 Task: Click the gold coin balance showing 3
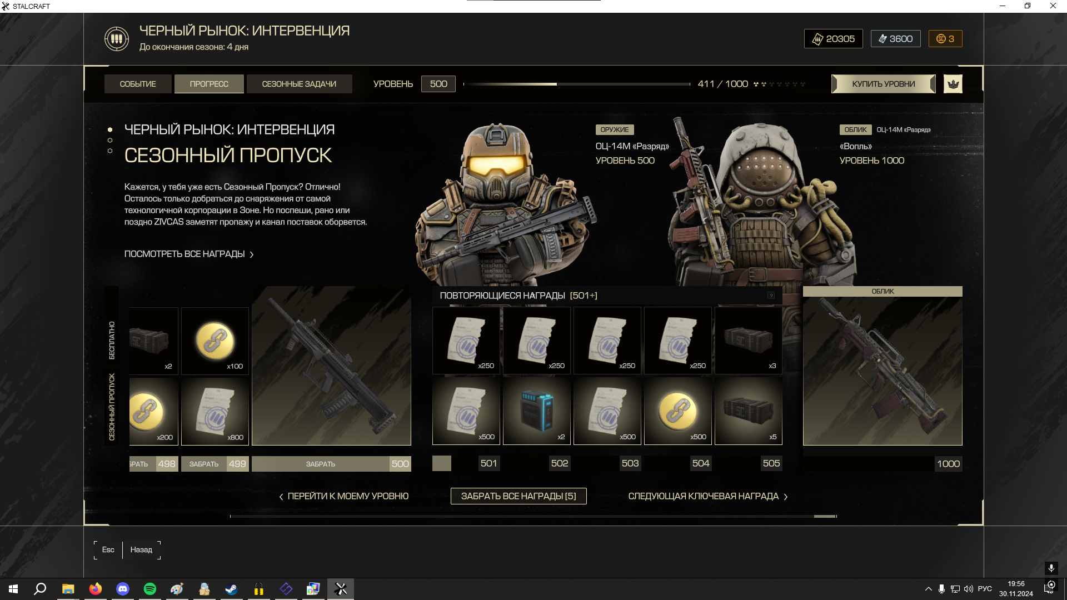[x=945, y=39]
